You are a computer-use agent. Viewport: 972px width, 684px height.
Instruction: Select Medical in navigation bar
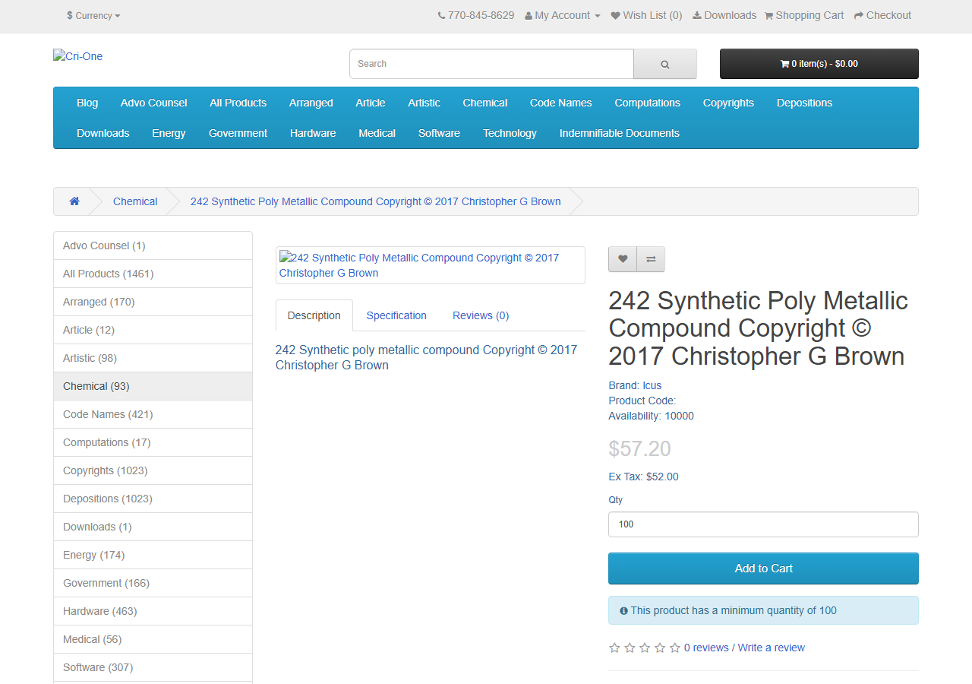pos(377,133)
